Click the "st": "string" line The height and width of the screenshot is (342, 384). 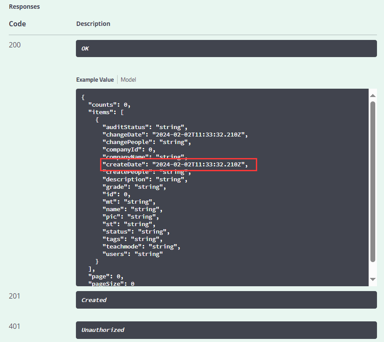(x=129, y=224)
